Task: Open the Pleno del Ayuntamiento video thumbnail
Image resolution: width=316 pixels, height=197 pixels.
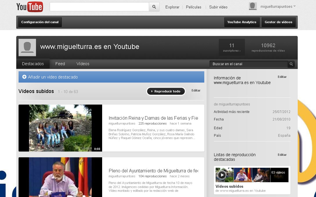Action: click(x=60, y=177)
